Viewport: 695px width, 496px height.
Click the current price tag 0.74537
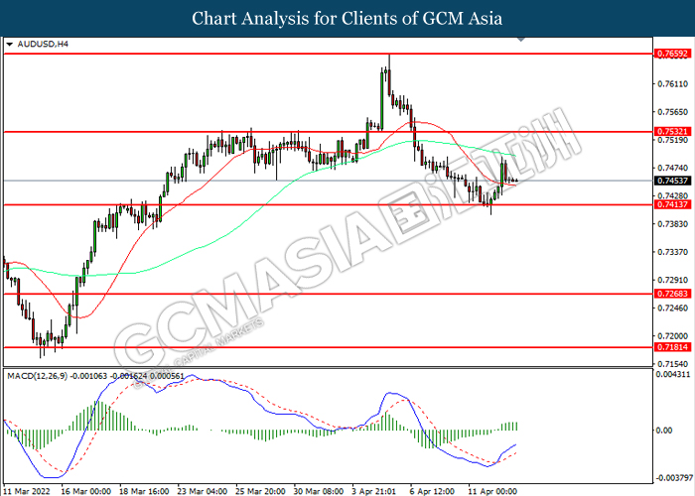pos(672,181)
